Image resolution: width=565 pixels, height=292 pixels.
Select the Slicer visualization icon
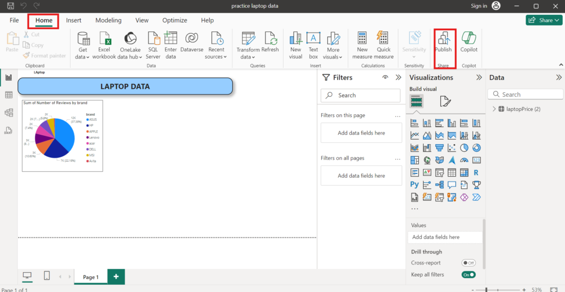point(439,173)
